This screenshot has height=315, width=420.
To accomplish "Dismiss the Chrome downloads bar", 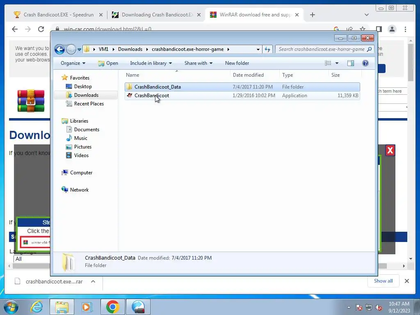I will coord(406,281).
